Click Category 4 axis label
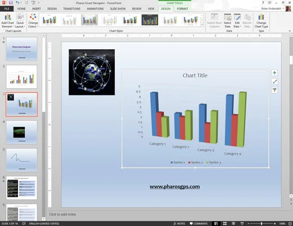 pyautogui.click(x=233, y=154)
